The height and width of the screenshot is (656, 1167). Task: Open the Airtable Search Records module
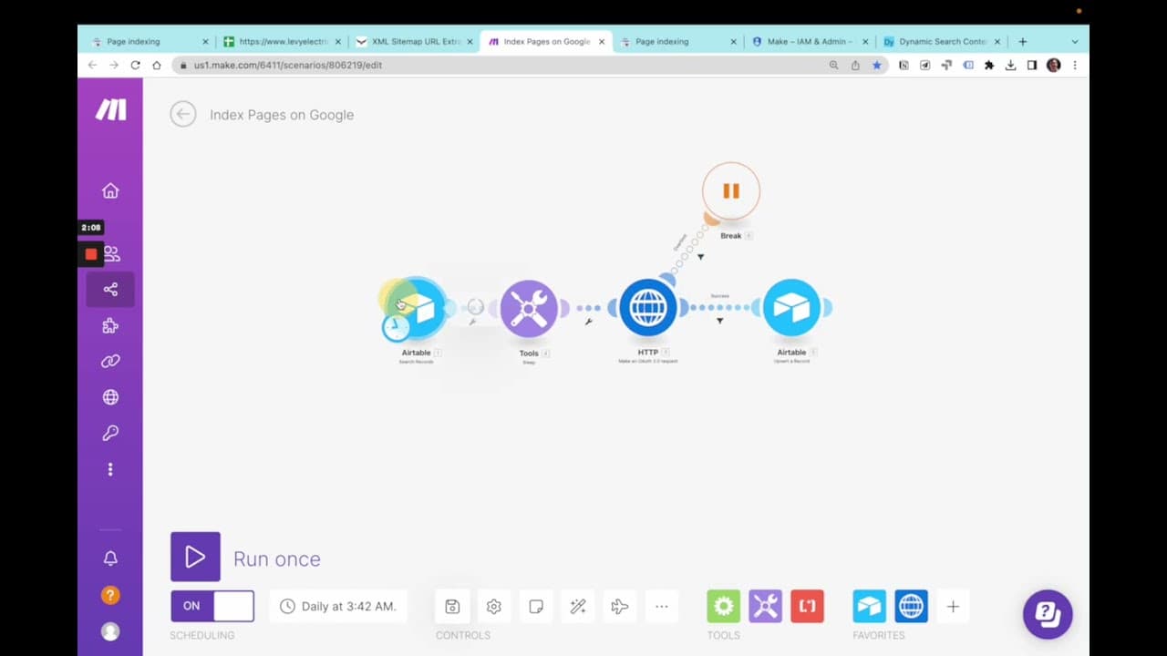pos(415,307)
